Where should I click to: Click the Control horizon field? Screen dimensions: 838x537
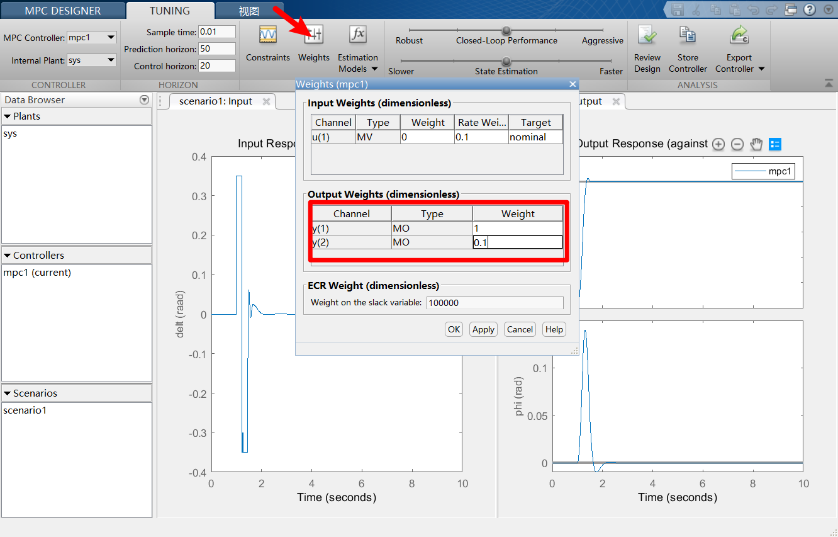(217, 65)
